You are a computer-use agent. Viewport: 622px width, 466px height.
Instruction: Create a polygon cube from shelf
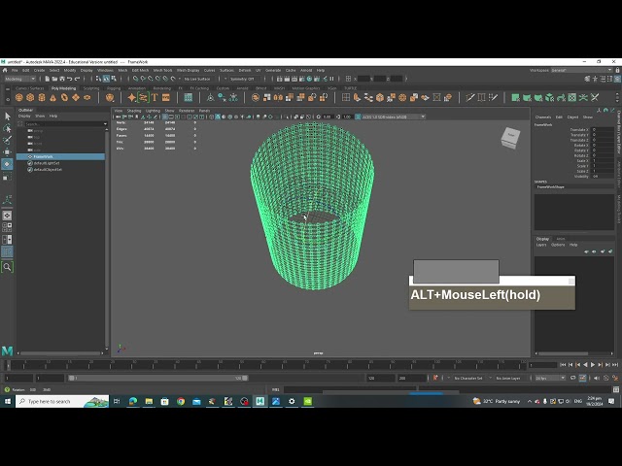click(30, 97)
